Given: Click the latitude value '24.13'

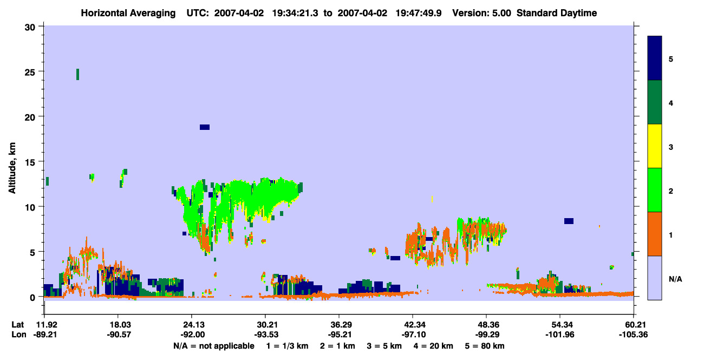Looking at the screenshot, I should tap(192, 324).
